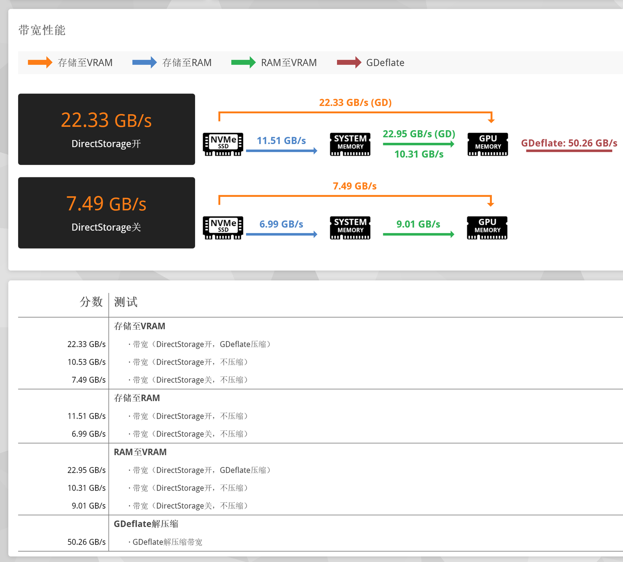
Task: Click the NVMe SSD icon beside 6.99 GB/s
Action: pos(223,228)
